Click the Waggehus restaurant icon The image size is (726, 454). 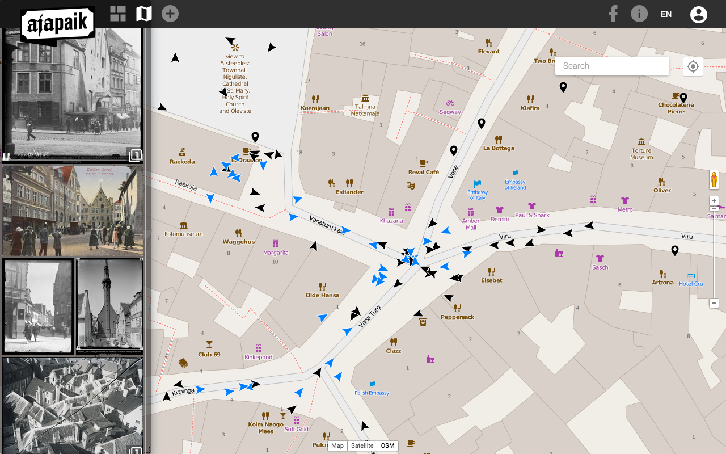coord(239,233)
